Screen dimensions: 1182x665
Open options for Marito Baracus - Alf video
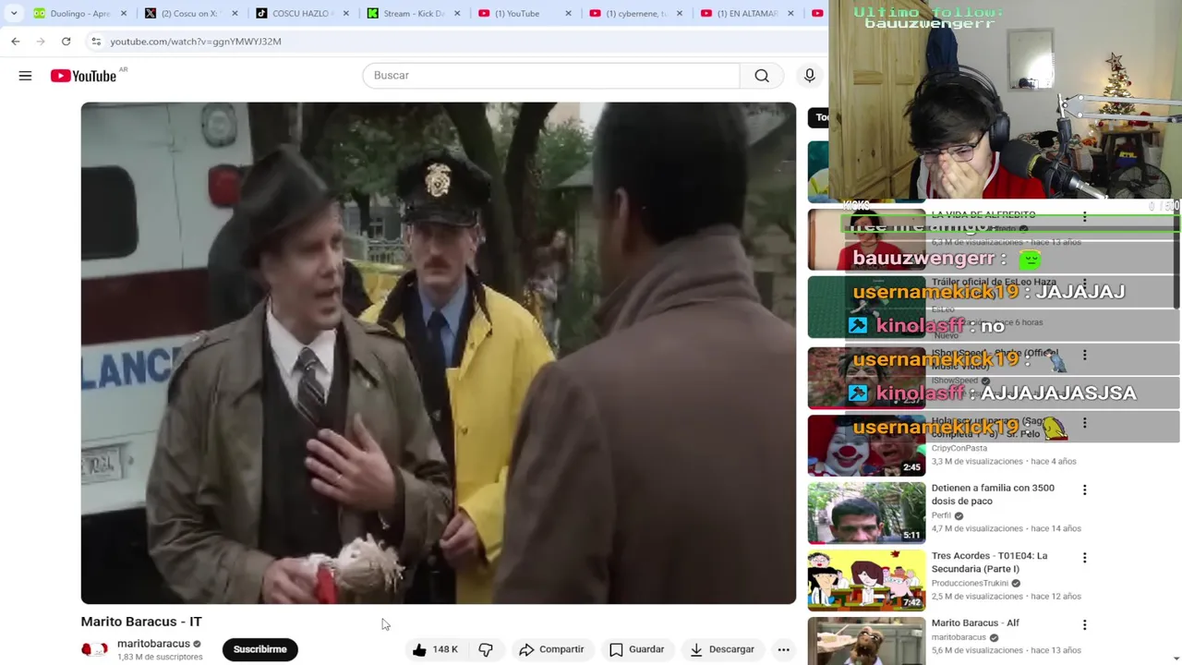tap(1084, 625)
